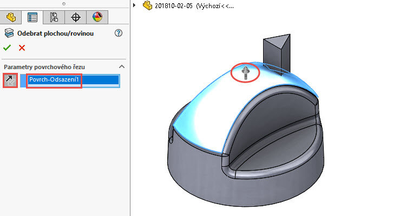The image size is (406, 216).
Task: Confirm the cut with green checkmark
Action: (7, 48)
